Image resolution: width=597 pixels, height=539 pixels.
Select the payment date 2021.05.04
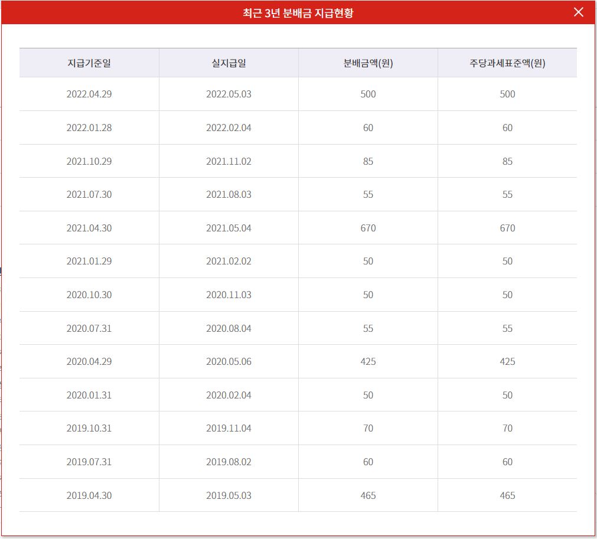click(229, 228)
